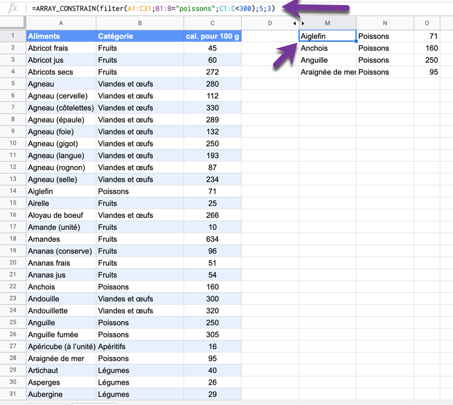Viewport: 453px width, 405px height.
Task: Click the fx formula icon
Action: point(12,8)
